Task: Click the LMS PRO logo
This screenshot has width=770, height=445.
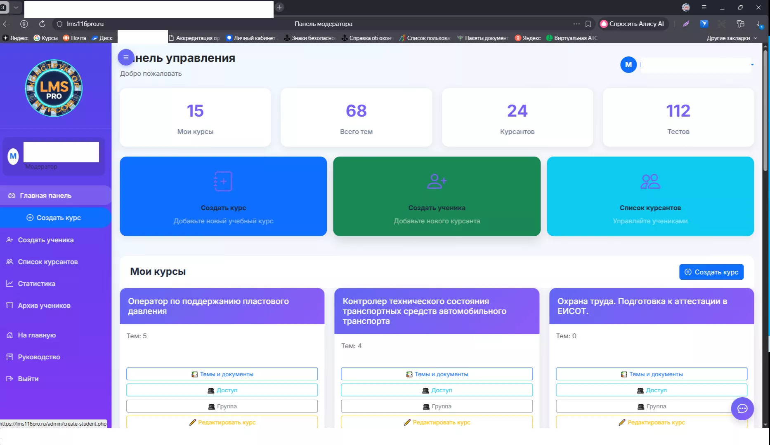Action: pyautogui.click(x=54, y=88)
